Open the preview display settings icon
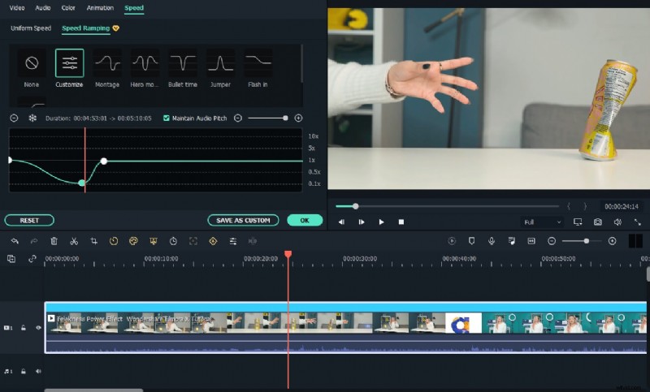Viewport: 650px width, 392px height. [578, 222]
